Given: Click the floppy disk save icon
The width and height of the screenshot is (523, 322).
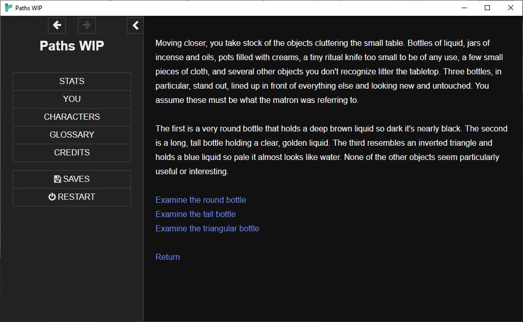Looking at the screenshot, I should [57, 179].
